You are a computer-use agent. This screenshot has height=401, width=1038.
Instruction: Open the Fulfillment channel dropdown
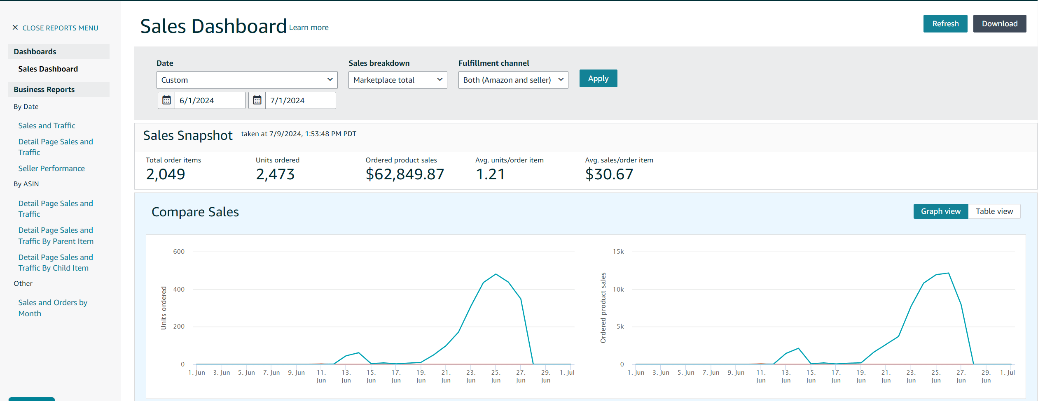(513, 80)
